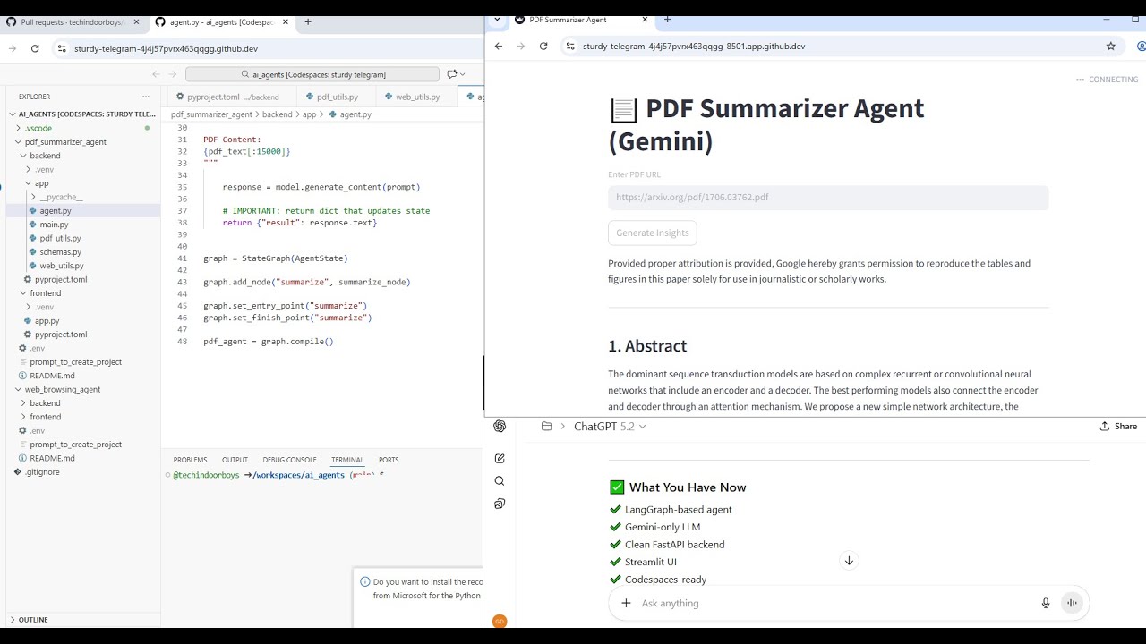Switch to the pyproject.toml editor tab
This screenshot has width=1146, height=644.
pos(228,97)
